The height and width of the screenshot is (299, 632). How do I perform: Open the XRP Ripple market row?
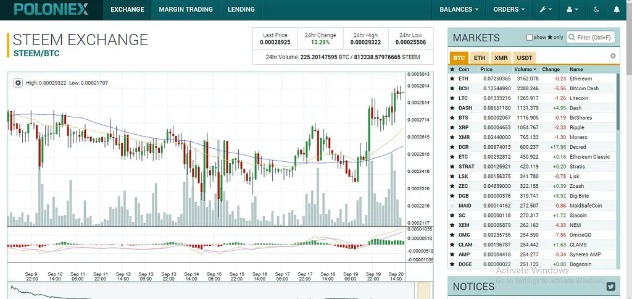tap(533, 127)
